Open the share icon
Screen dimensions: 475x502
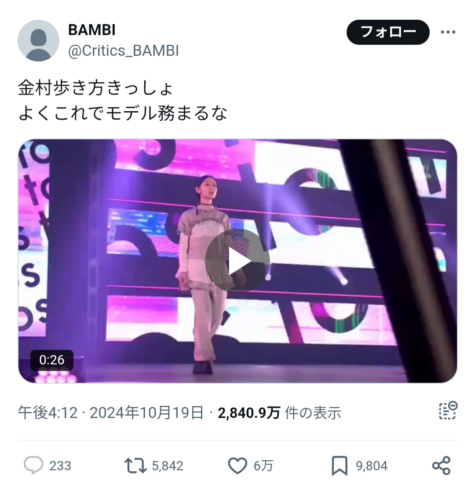[442, 466]
